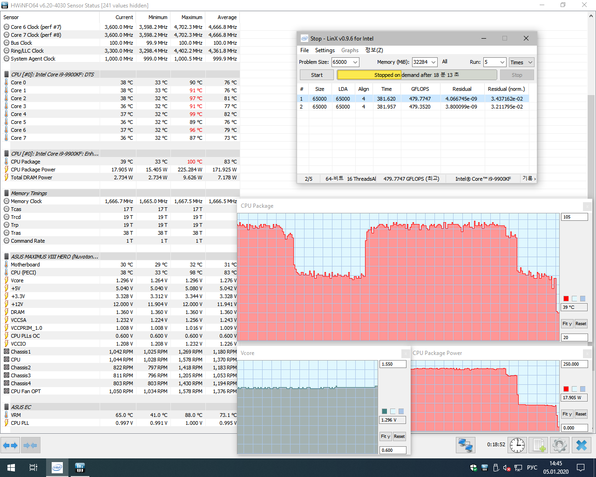Click the LinX progress status bar
596x477 pixels.
pos(417,75)
